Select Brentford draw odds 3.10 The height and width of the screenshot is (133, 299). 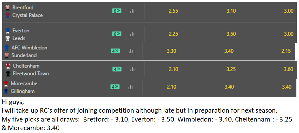231,11
